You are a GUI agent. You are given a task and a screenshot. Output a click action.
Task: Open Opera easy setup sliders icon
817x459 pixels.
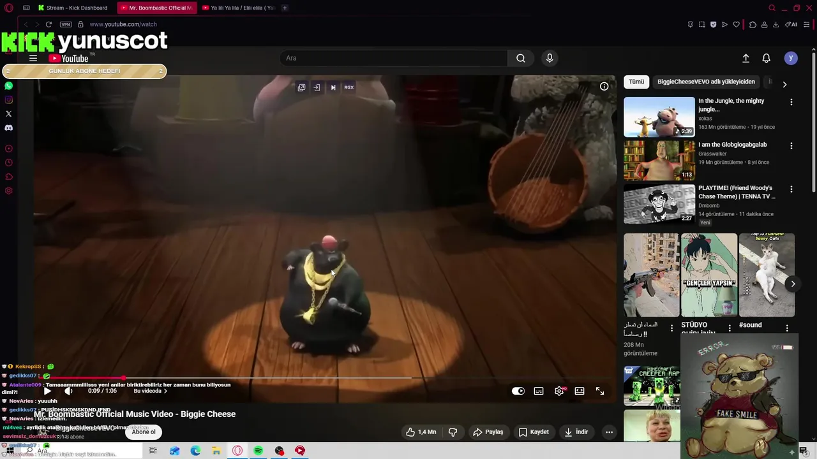(807, 24)
